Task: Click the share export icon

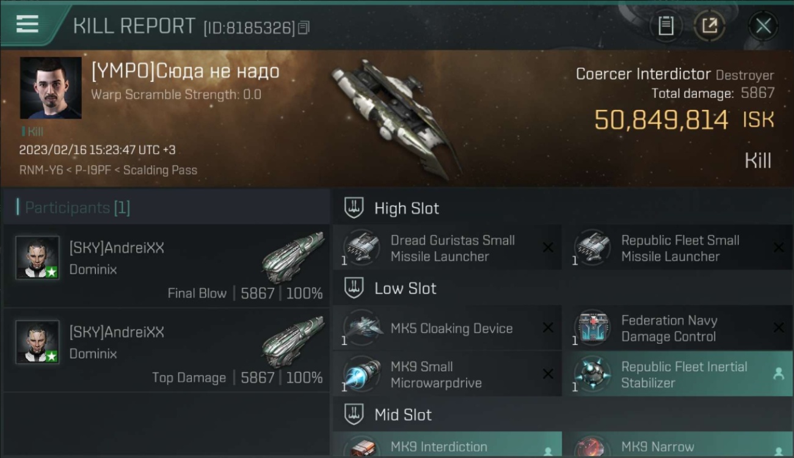Action: (710, 26)
